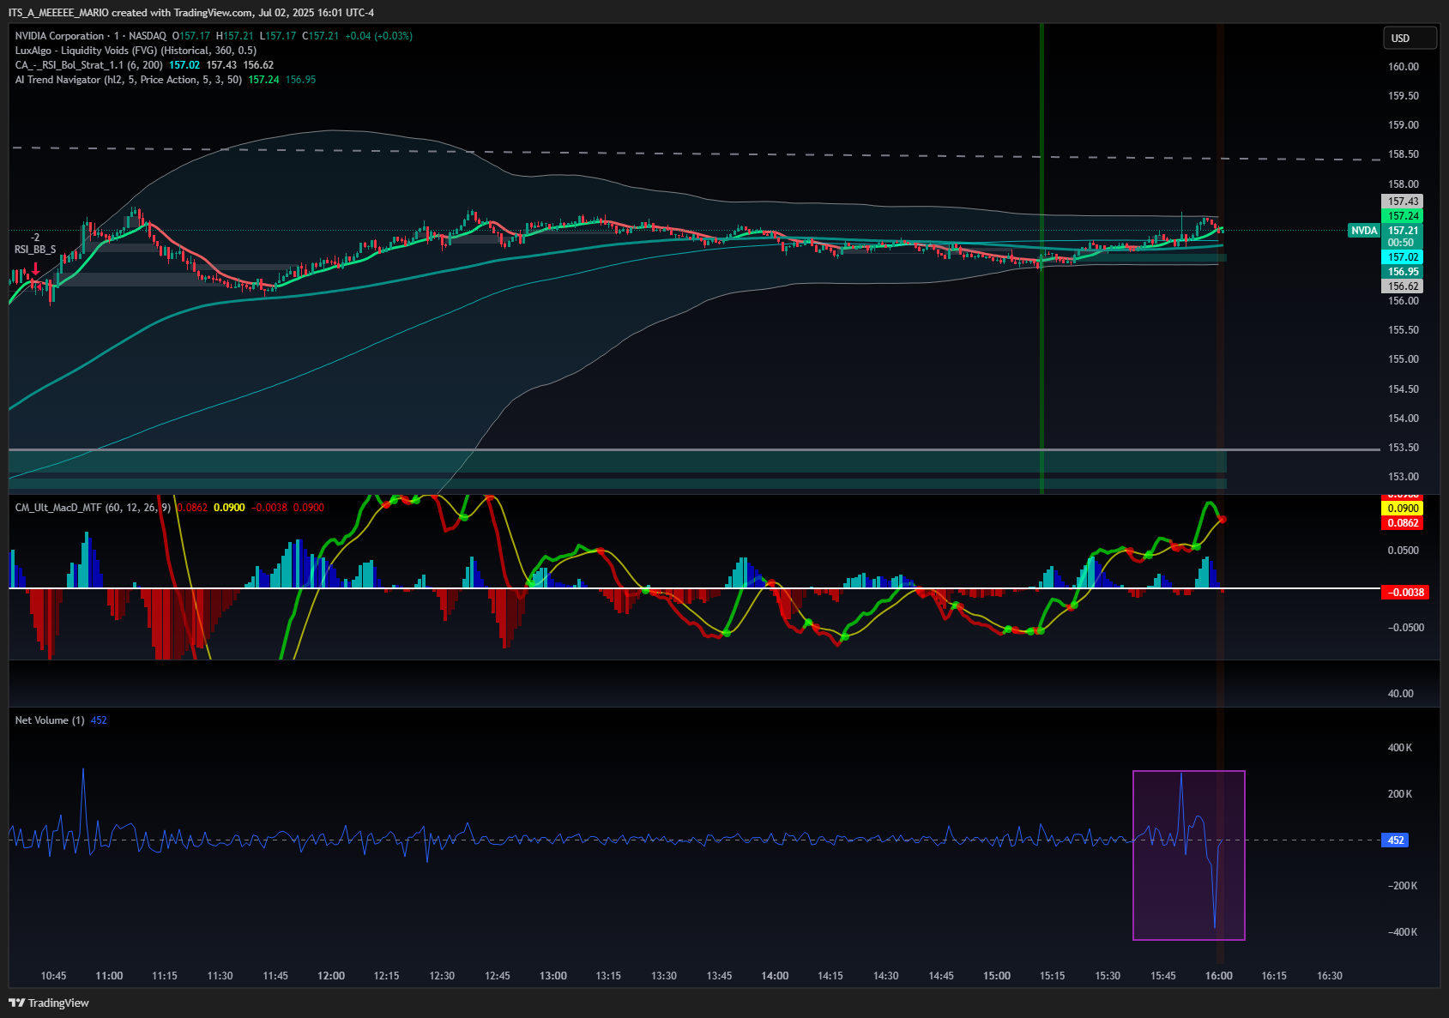This screenshot has height=1018, width=1449.
Task: Click the 158.50 price axis label
Action: pyautogui.click(x=1404, y=154)
